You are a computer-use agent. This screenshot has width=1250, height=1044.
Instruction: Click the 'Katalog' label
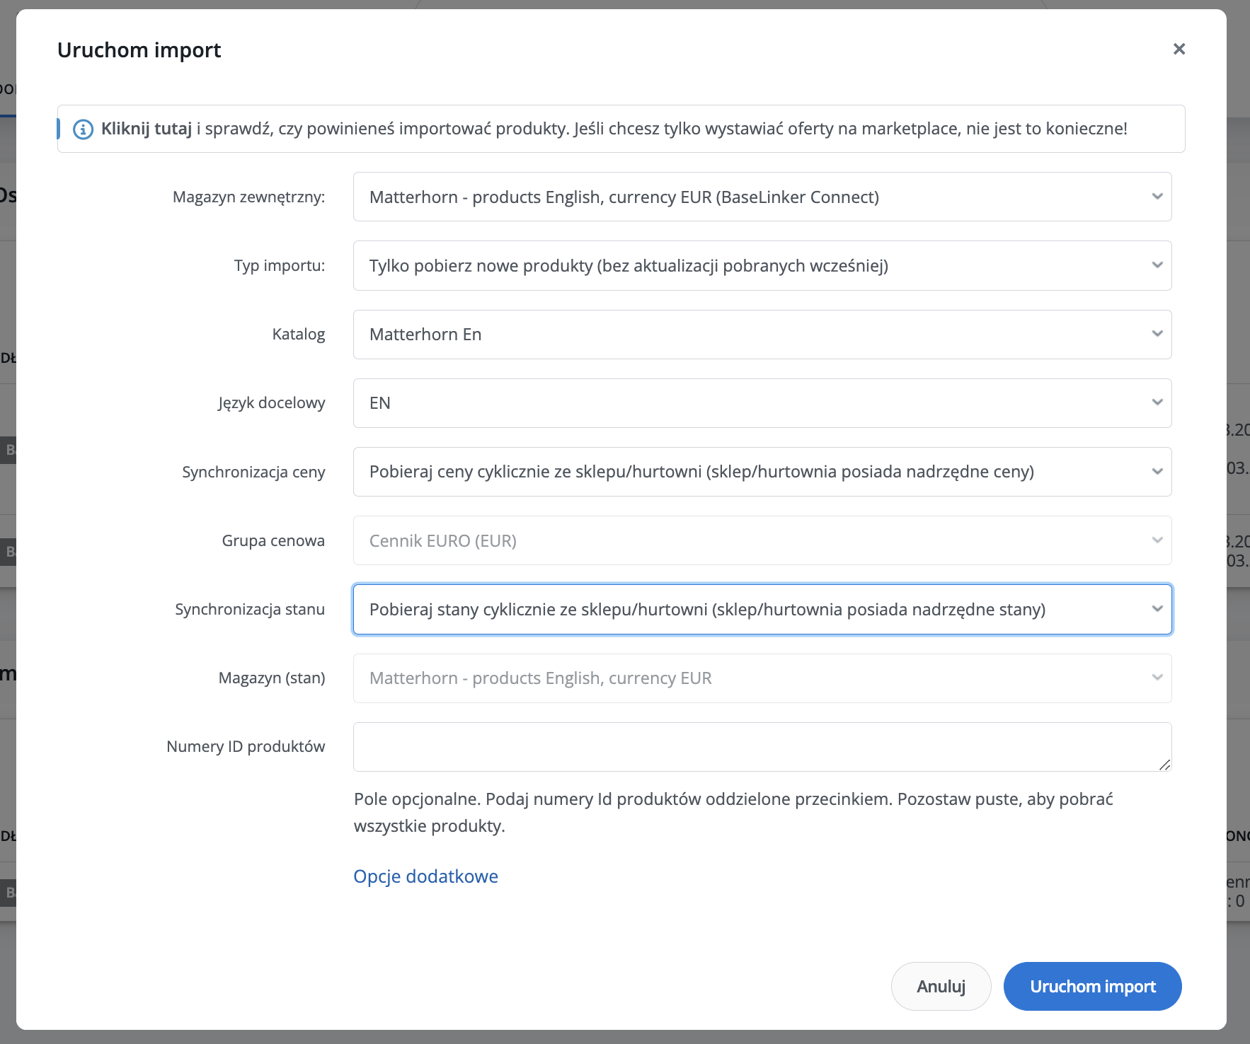point(299,334)
